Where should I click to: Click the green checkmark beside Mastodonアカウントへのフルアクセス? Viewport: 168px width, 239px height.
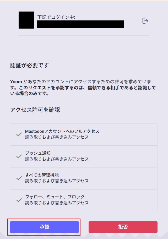(x=19, y=134)
